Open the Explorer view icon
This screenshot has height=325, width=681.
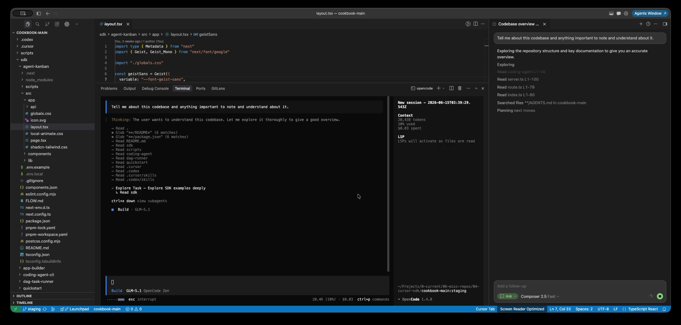coord(28,24)
